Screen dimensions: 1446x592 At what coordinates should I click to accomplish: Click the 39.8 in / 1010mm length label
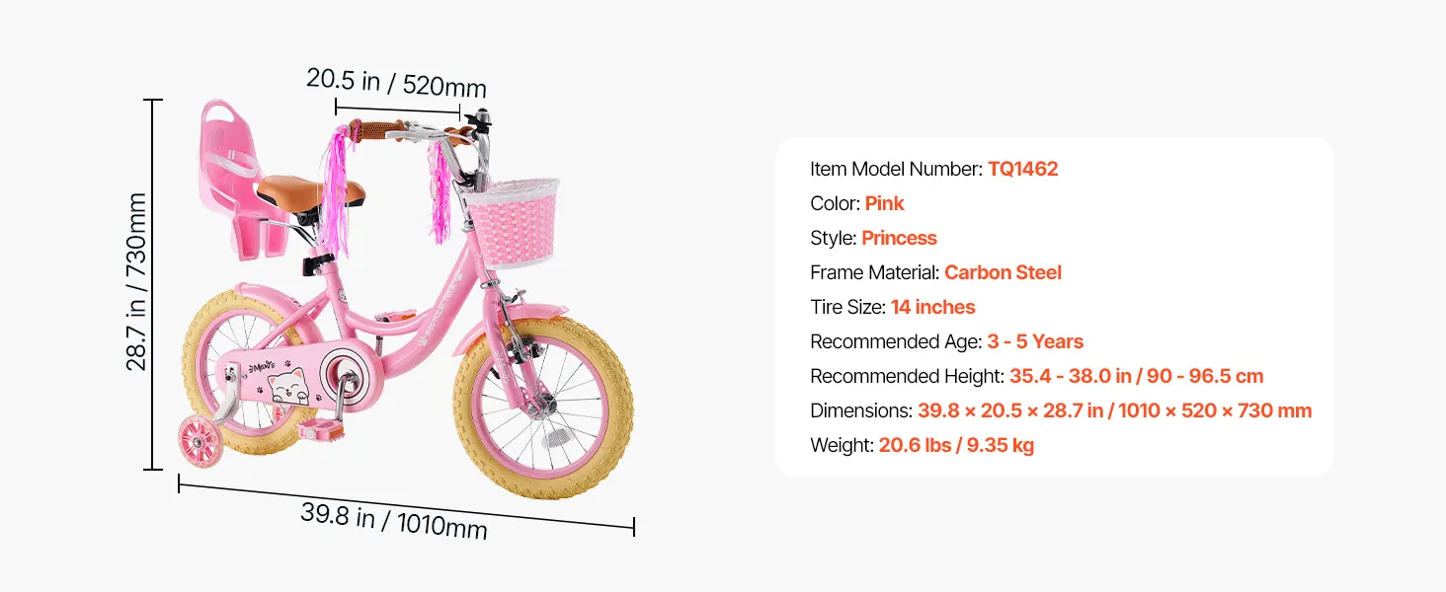pyautogui.click(x=394, y=521)
